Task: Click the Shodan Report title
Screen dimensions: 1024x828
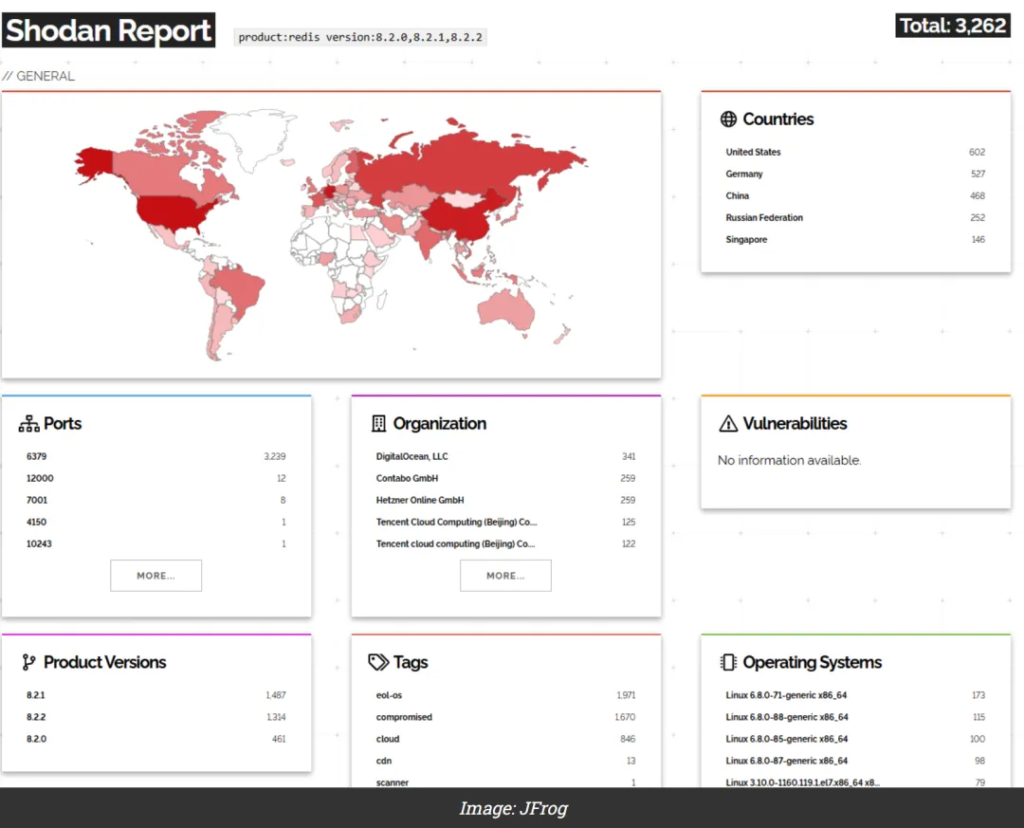Action: [108, 30]
